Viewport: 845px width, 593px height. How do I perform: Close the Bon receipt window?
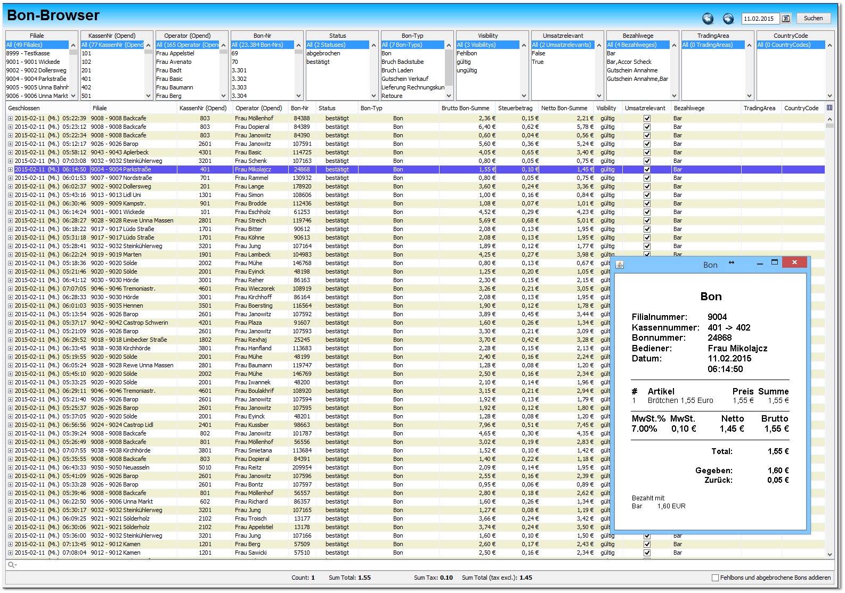794,262
